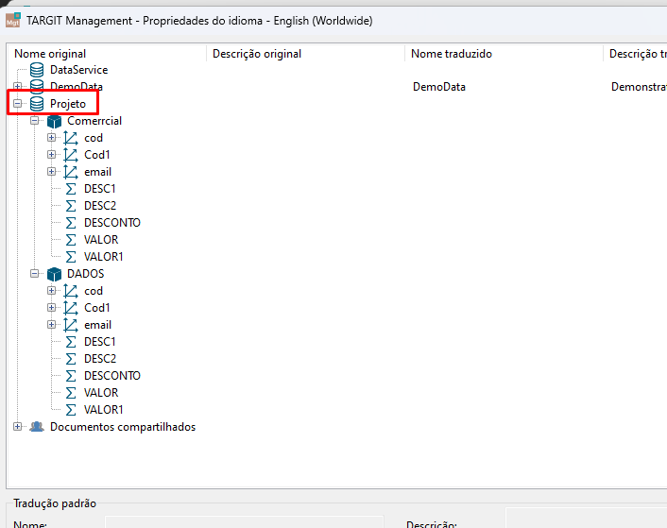This screenshot has height=528, width=667.
Task: Click the email dimension icon under DADOS
Action: tap(71, 325)
